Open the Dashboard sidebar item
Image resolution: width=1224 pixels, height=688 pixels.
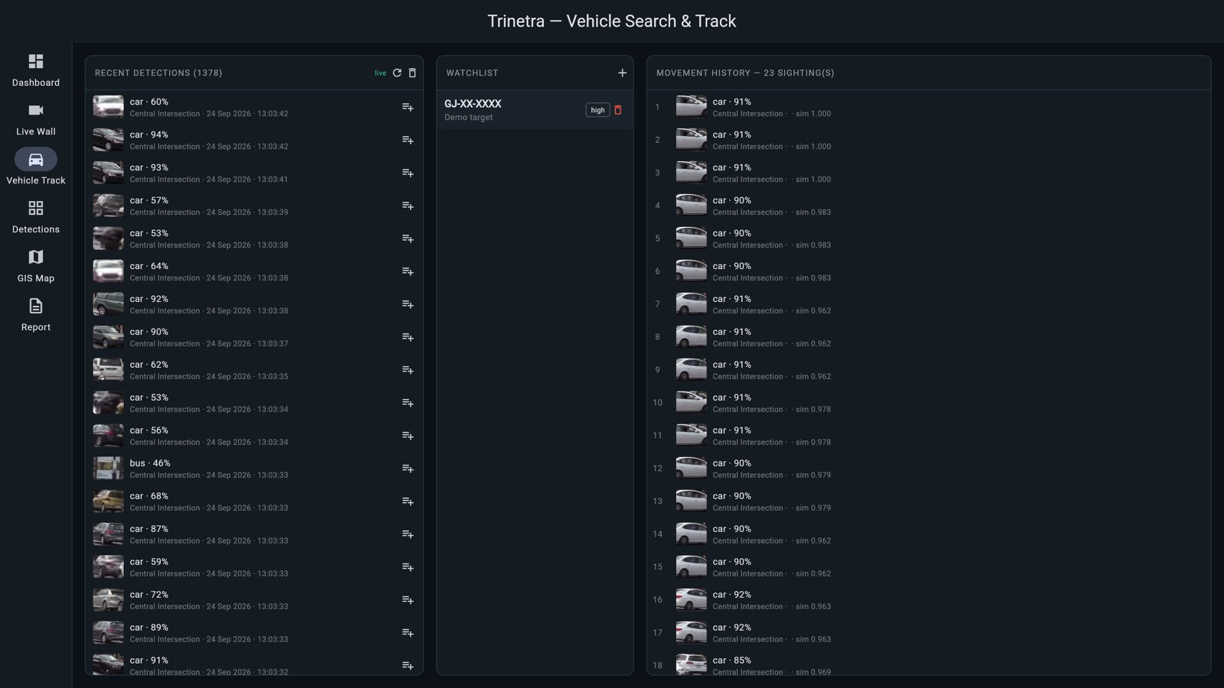click(36, 70)
